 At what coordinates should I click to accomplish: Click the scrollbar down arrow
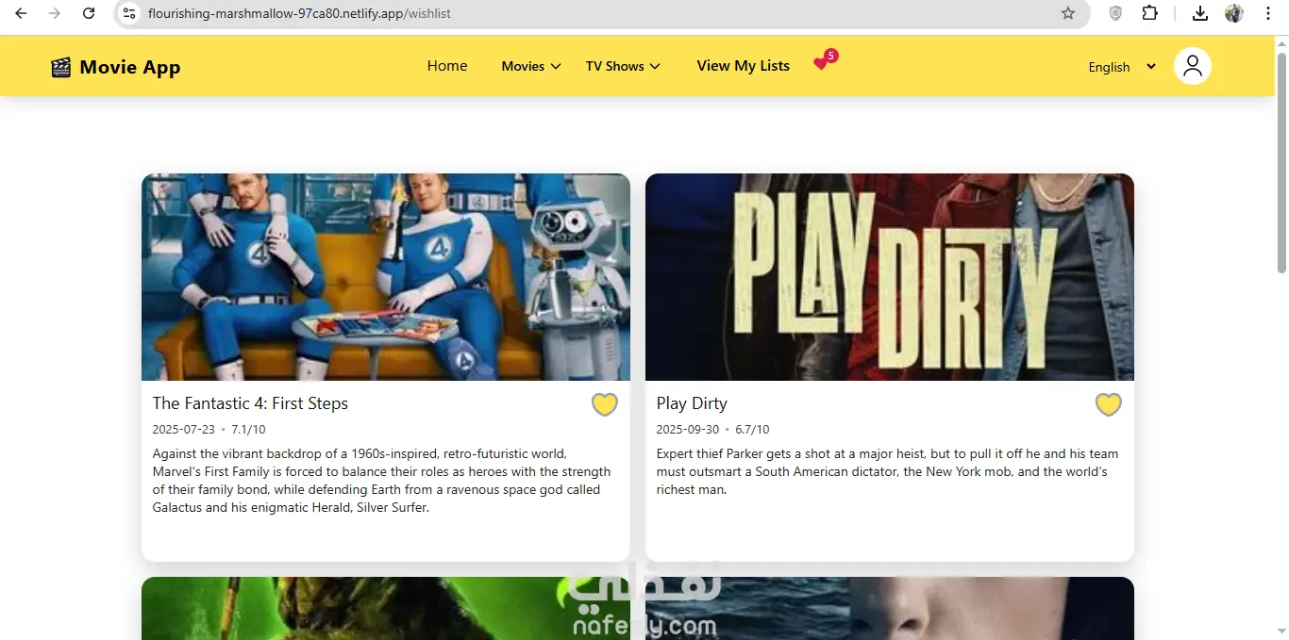tap(1281, 632)
